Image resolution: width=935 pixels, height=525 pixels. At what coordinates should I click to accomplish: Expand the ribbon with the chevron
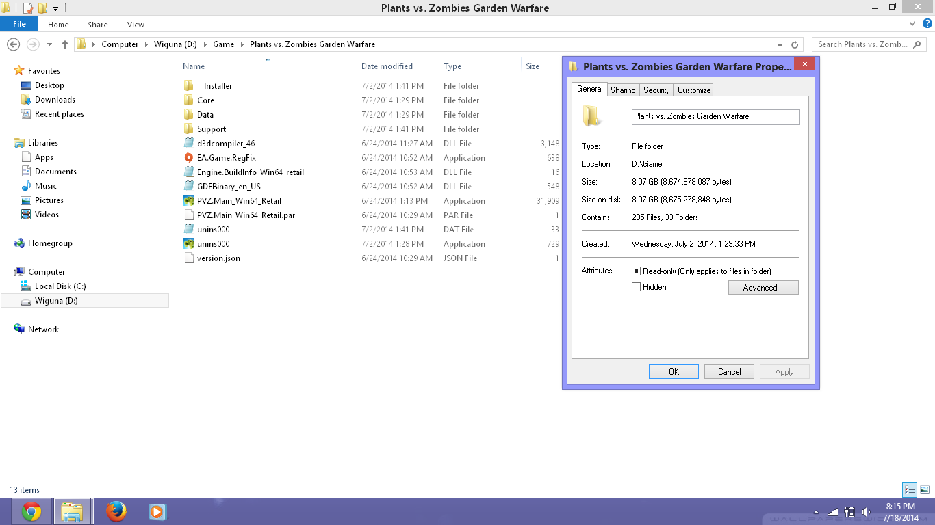click(912, 24)
